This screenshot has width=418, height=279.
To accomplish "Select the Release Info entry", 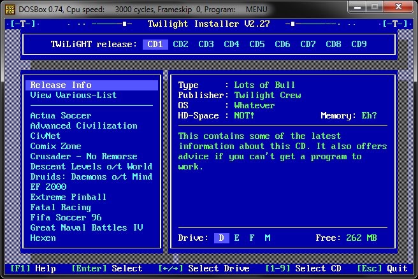I will pos(92,85).
